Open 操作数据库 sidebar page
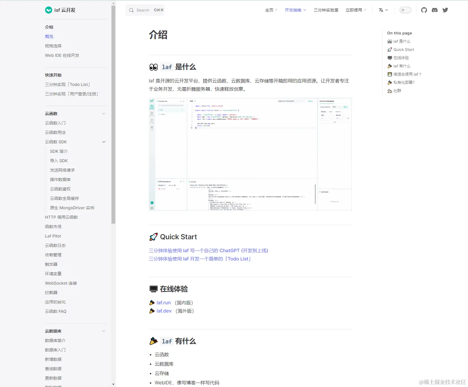 (60, 180)
